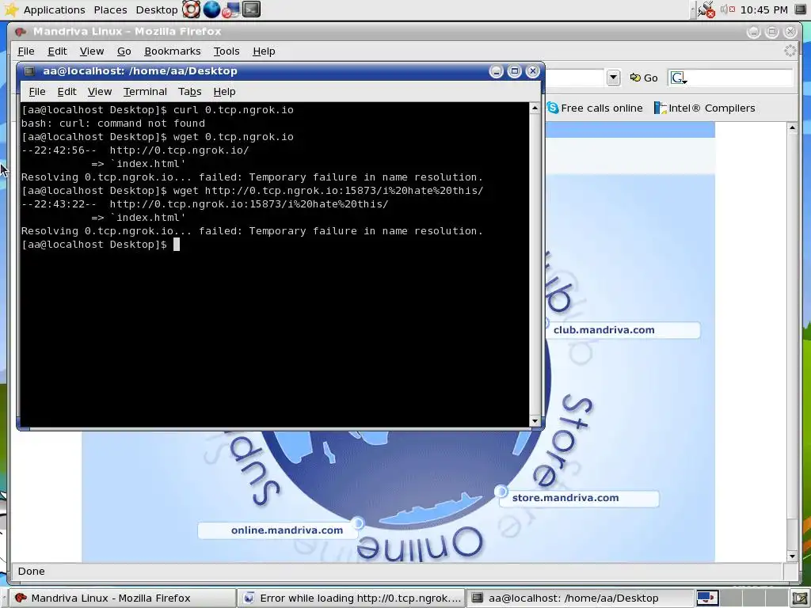Open the Places menu in top panel

[x=110, y=9]
